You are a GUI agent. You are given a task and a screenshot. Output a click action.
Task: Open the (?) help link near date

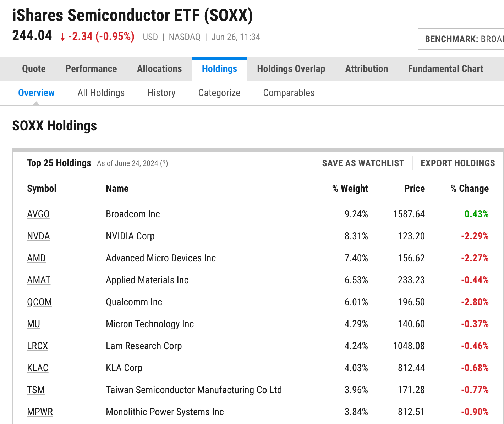tap(164, 163)
